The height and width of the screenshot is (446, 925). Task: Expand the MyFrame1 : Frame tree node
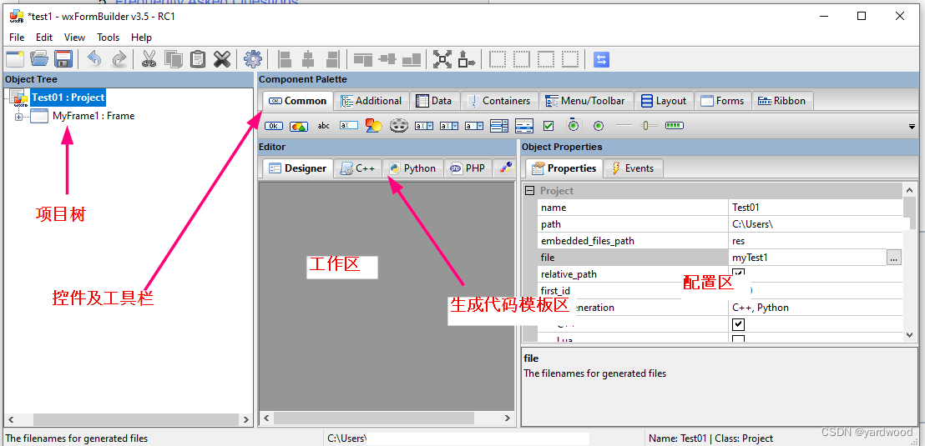[x=18, y=117]
